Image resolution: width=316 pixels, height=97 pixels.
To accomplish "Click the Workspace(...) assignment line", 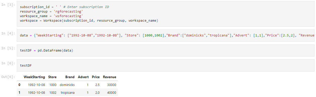I will (89, 21).
